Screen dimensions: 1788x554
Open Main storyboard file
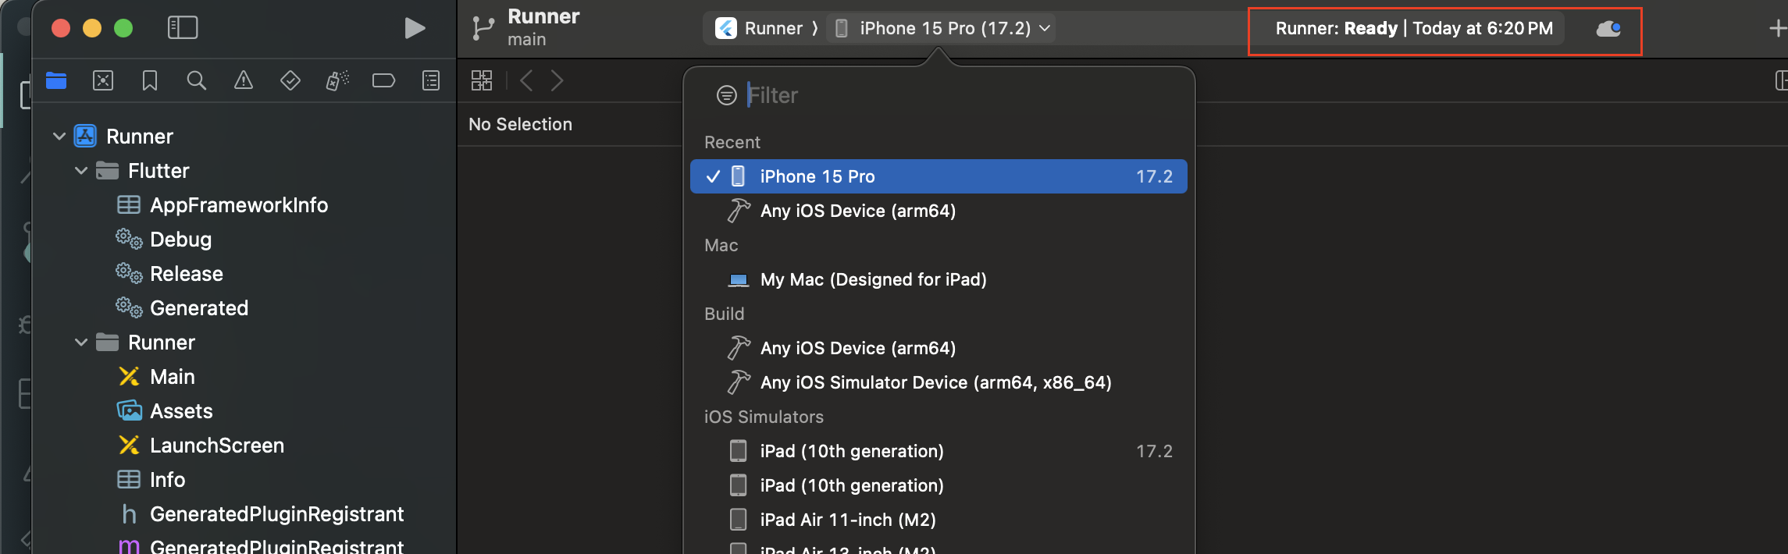tap(173, 377)
